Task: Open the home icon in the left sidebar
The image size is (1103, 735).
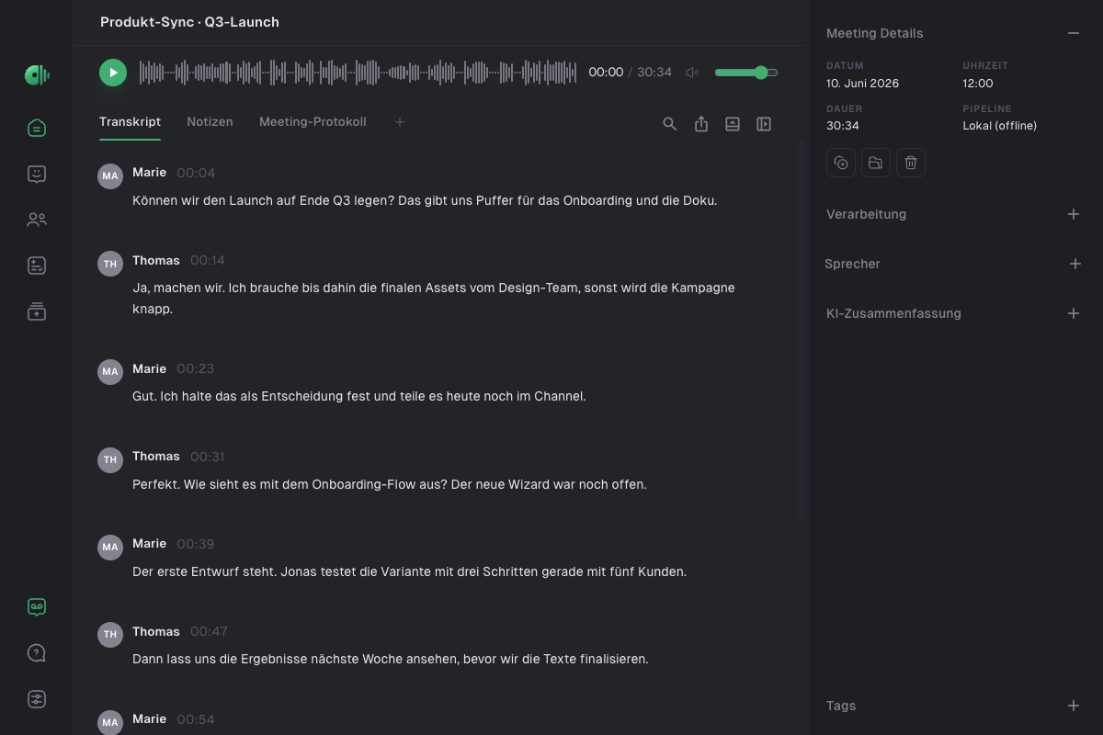Action: click(x=37, y=128)
